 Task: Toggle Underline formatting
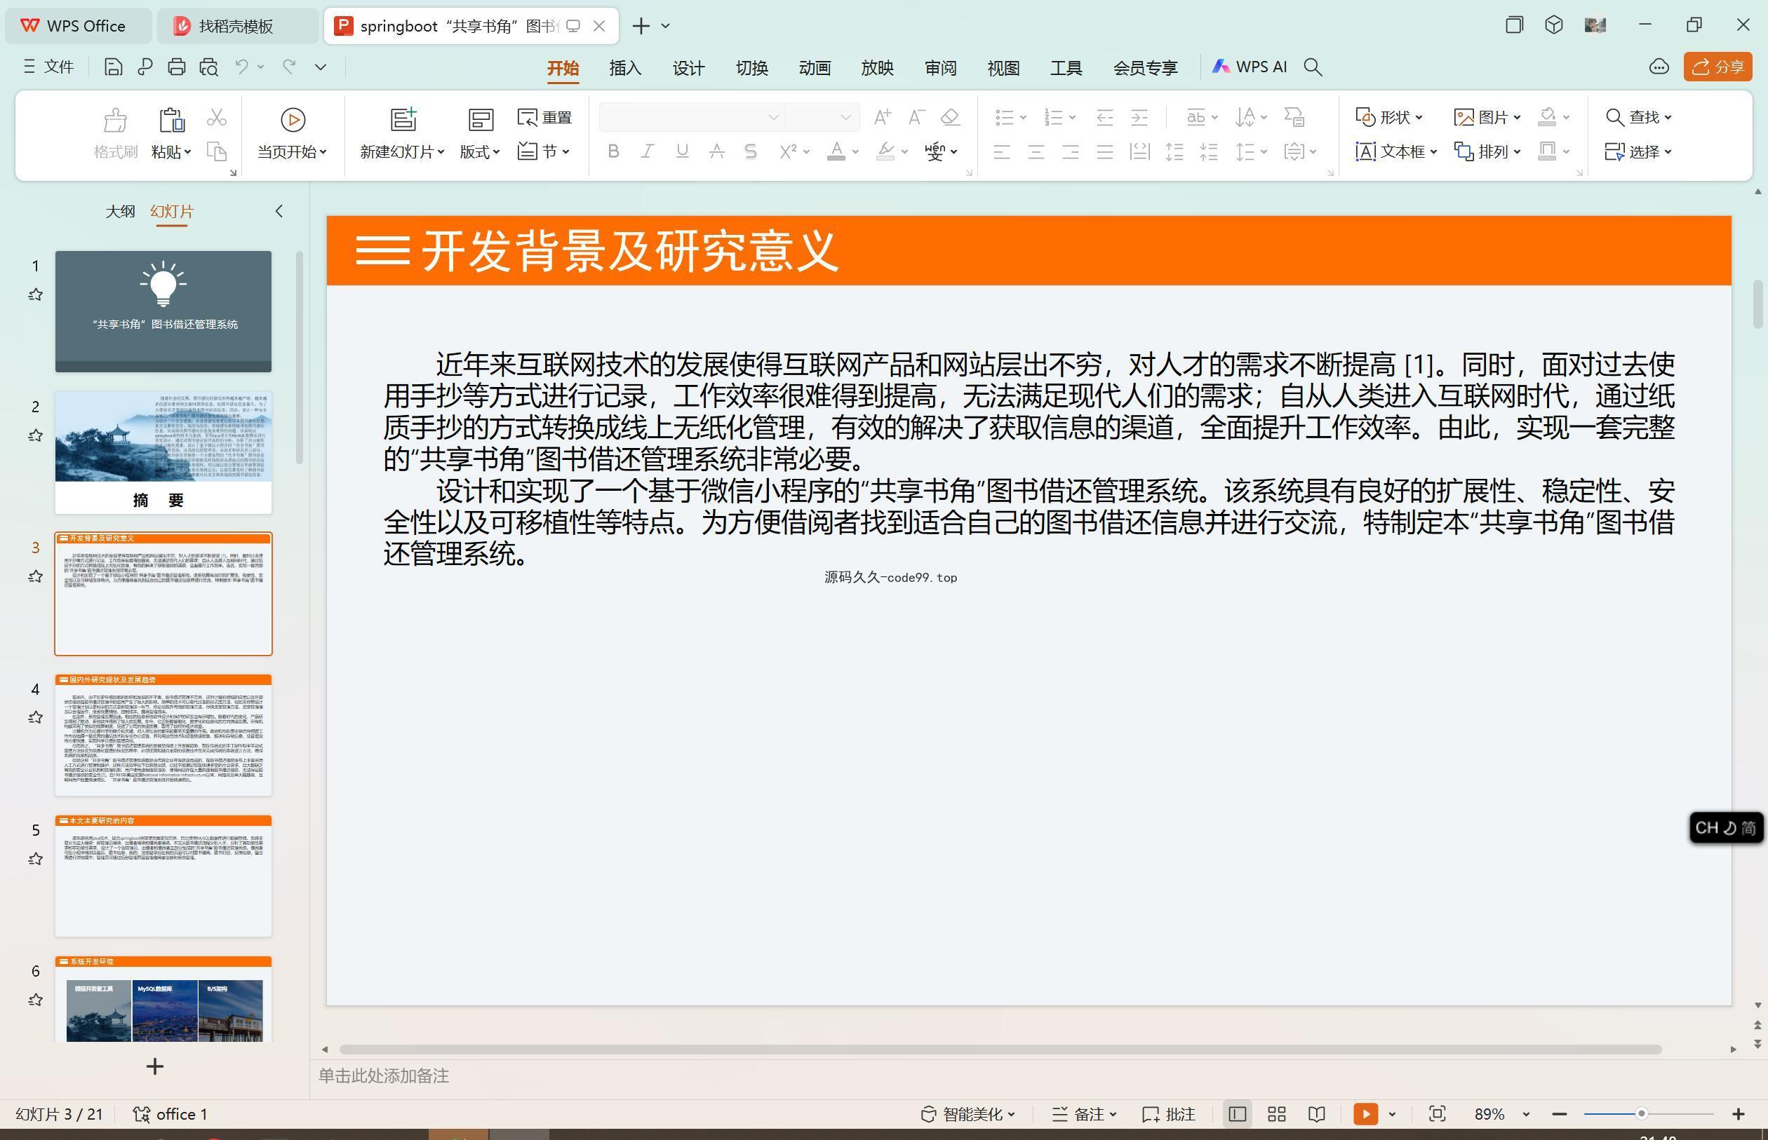point(682,151)
